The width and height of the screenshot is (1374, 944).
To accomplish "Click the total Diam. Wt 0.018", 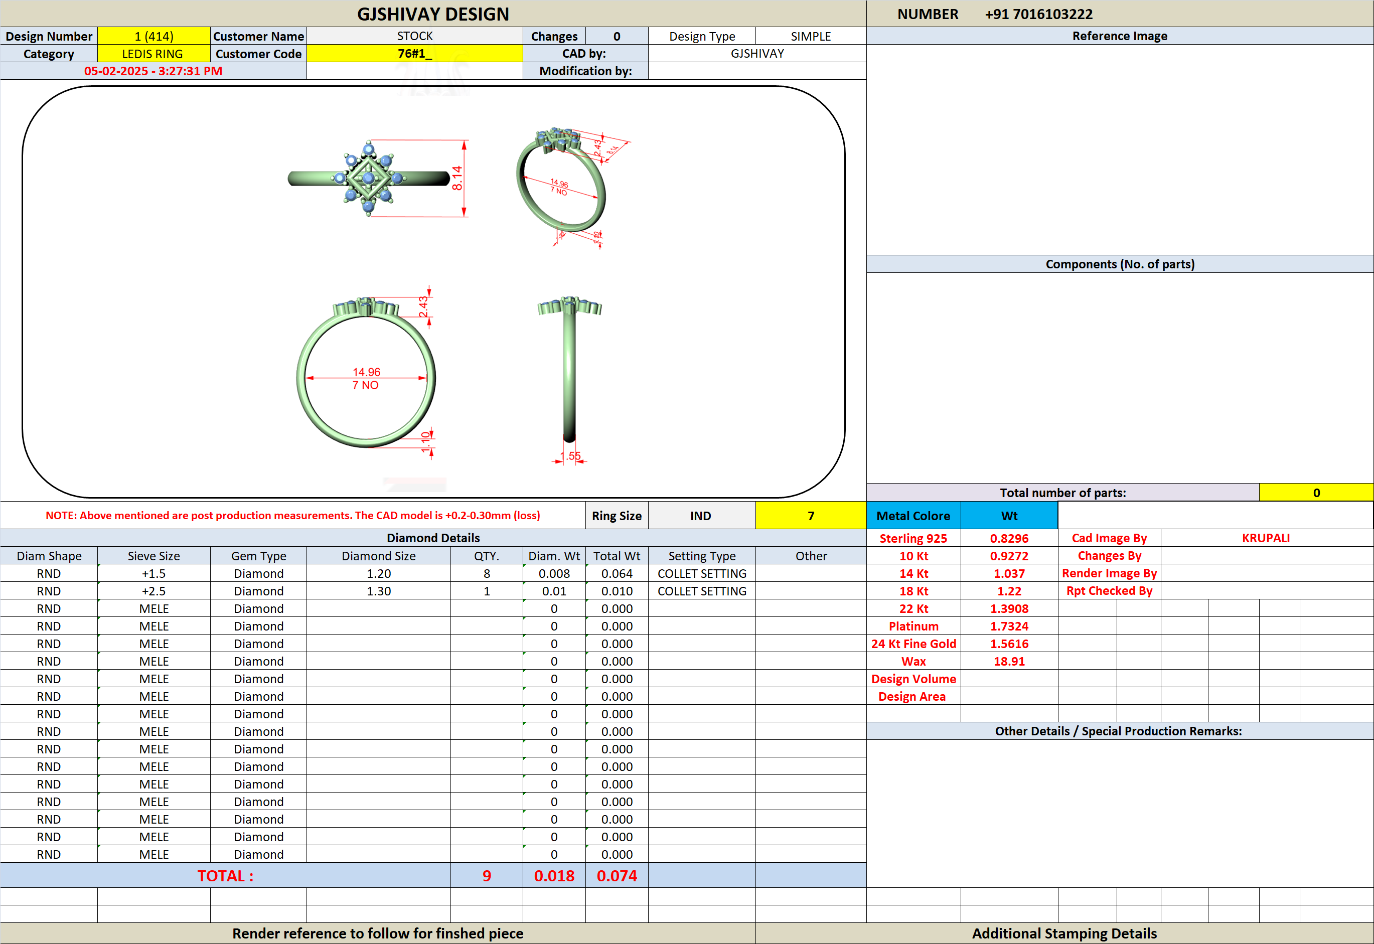I will [x=554, y=875].
